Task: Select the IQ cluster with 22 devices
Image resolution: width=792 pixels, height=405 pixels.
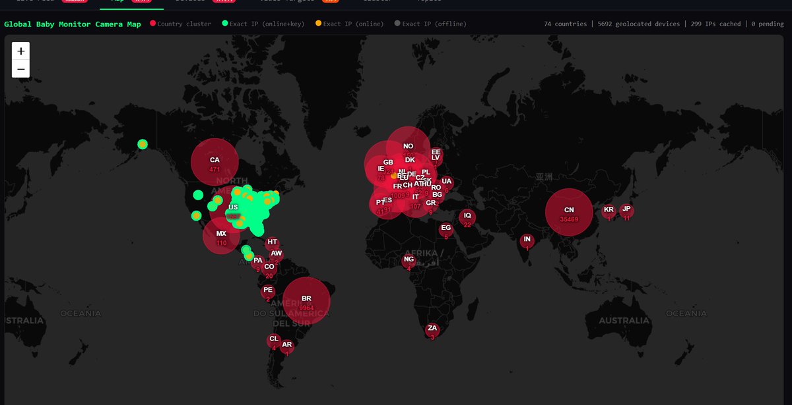Action: coord(467,217)
